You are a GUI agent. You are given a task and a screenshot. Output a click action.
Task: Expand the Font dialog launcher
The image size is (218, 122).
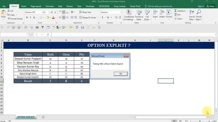click(56, 23)
